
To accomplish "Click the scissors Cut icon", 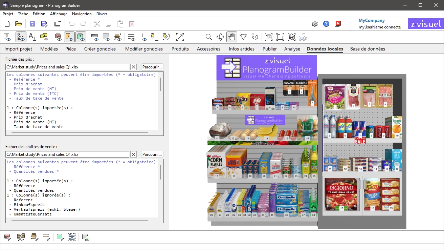I will pos(97,24).
